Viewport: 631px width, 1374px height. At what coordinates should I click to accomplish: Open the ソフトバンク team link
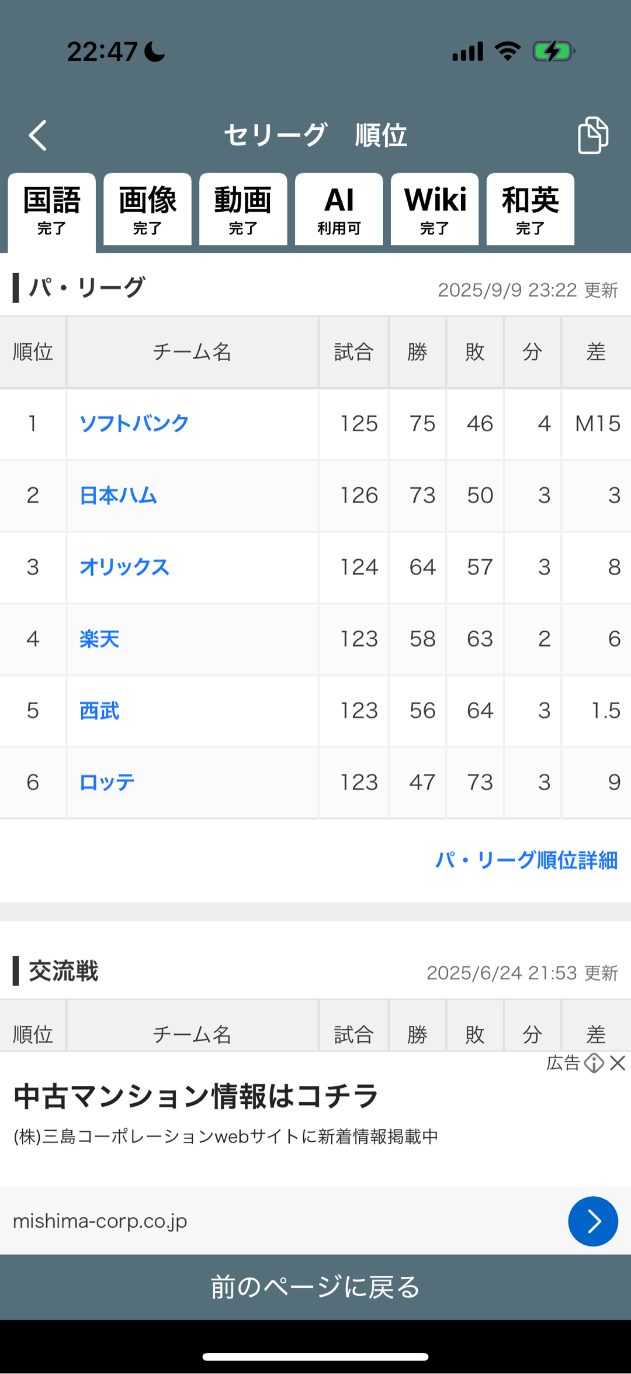pos(134,423)
